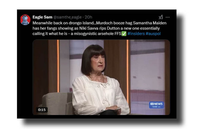Click the ABC News logo watermark
This screenshot has height=139, width=205.
[156, 105]
